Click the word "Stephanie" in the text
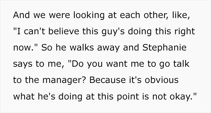The image size is (211, 113). tap(165, 48)
